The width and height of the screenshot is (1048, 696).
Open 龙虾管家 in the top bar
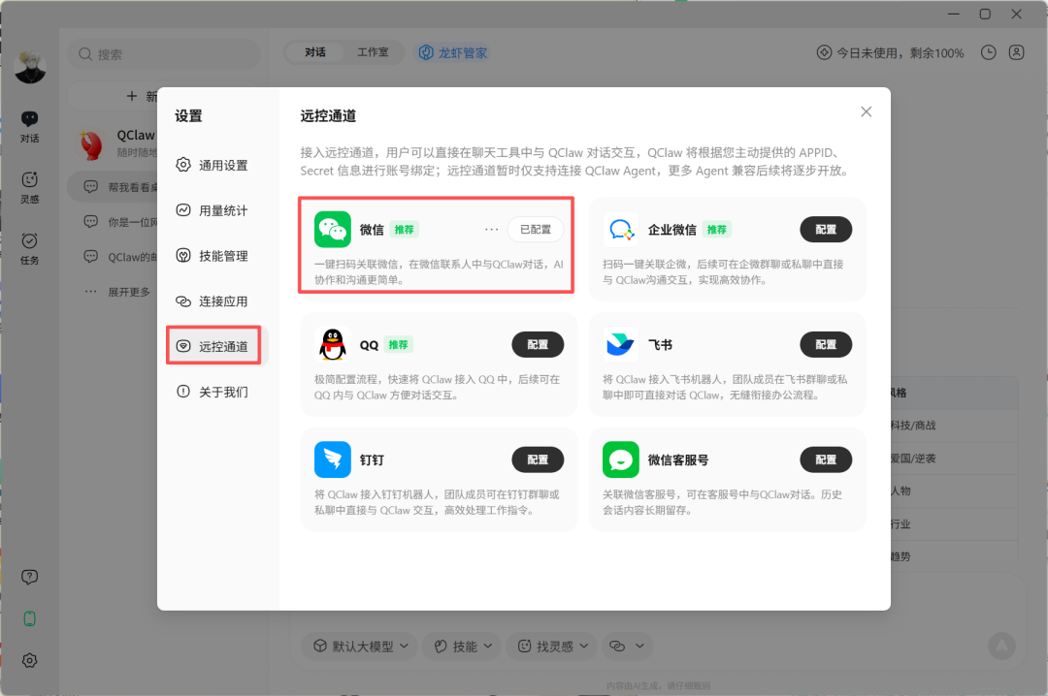coord(453,52)
